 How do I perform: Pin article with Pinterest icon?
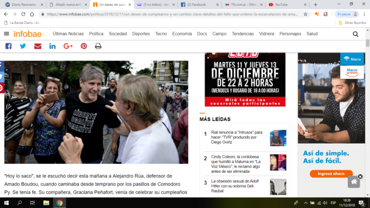point(84,46)
